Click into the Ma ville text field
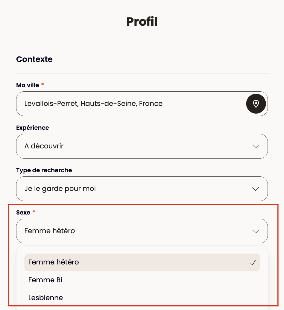The width and height of the screenshot is (284, 310). pos(131,104)
